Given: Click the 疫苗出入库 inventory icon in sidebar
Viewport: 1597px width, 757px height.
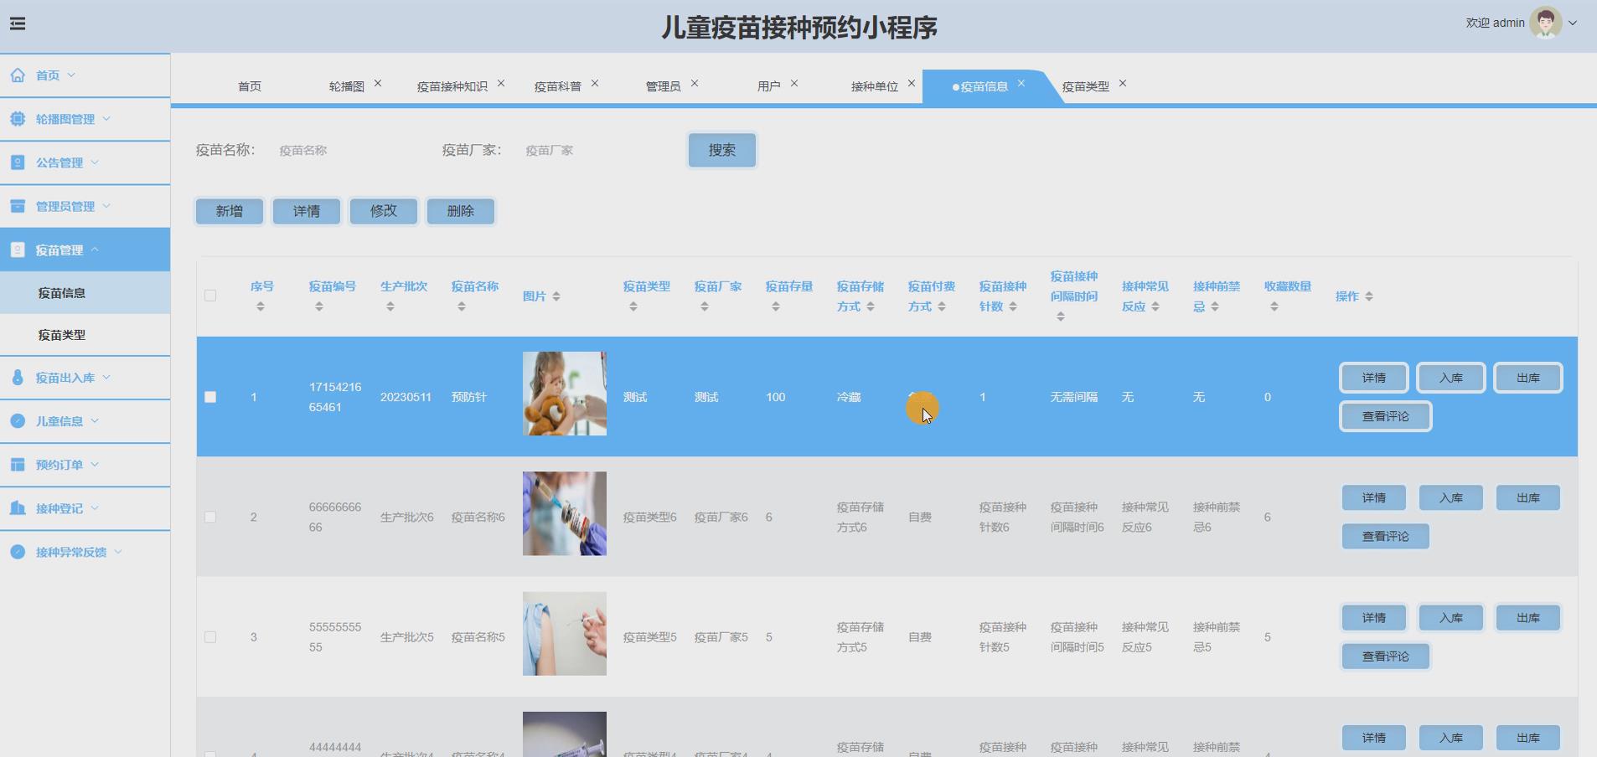Looking at the screenshot, I should (x=18, y=378).
